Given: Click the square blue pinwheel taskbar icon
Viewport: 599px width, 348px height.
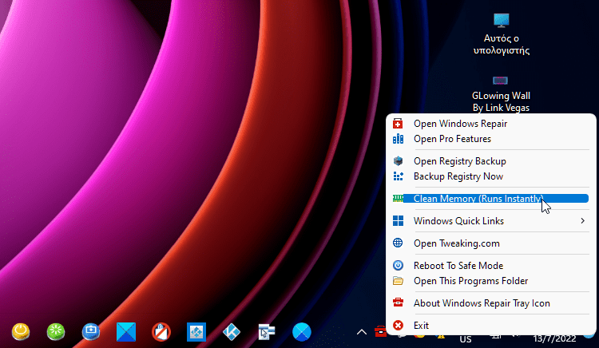Looking at the screenshot, I should 127,331.
